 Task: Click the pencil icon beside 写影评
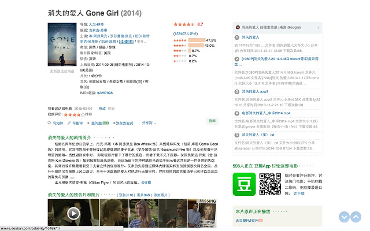click(69, 123)
